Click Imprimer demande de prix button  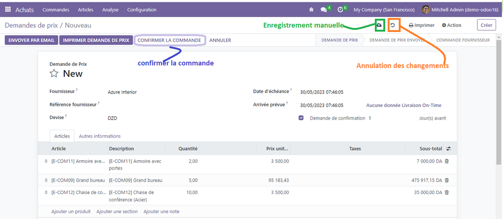[96, 40]
